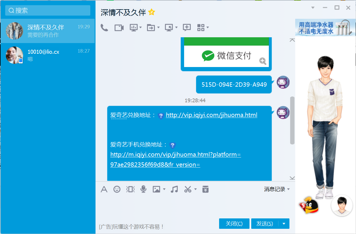Click the sender avatar beside the 爱奇艺兑换地址 message
The image size is (356, 234).
tap(283, 112)
